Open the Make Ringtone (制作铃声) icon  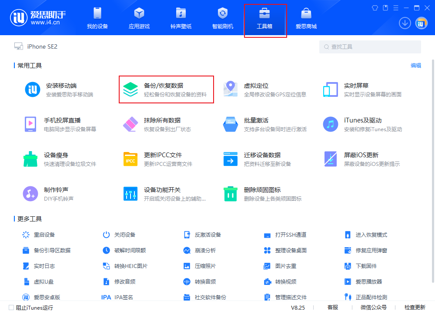30,194
